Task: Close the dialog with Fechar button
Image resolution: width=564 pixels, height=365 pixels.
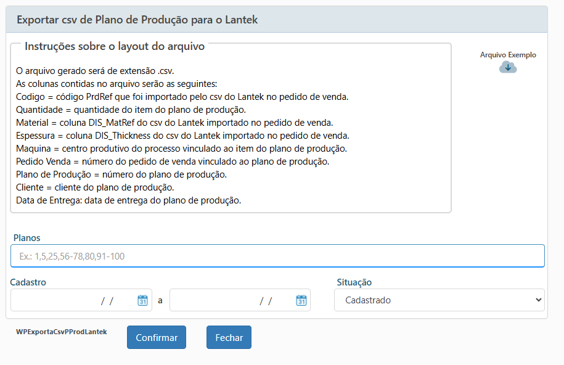Action: tap(229, 337)
